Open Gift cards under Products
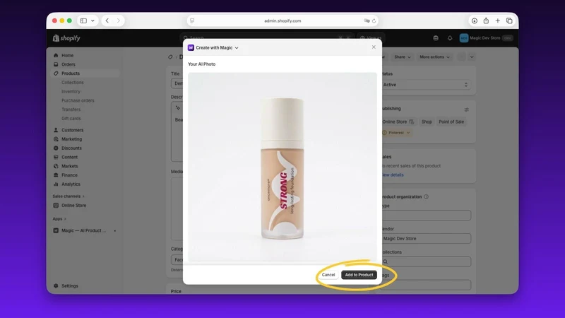The height and width of the screenshot is (318, 565). 71,119
